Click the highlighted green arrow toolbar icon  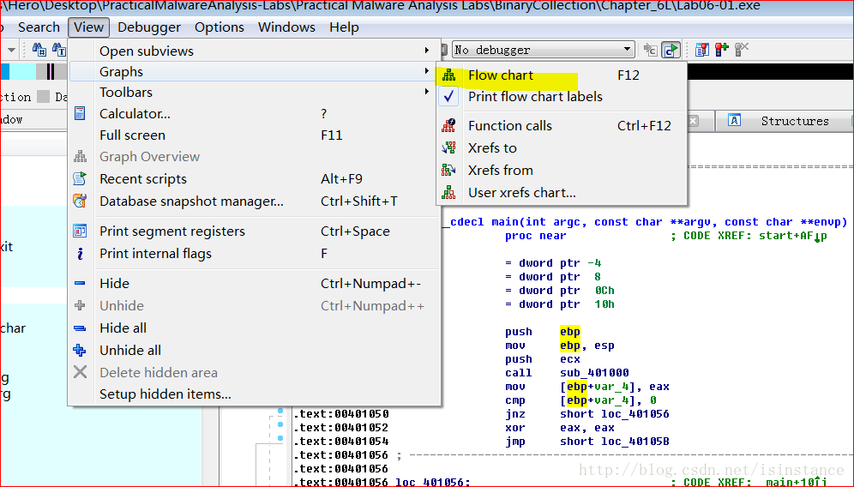671,50
